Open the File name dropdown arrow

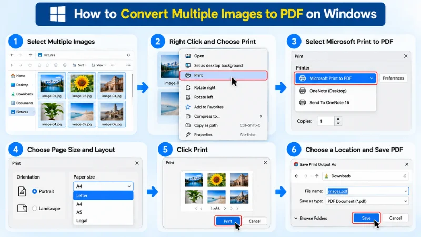pyautogui.click(x=406, y=191)
